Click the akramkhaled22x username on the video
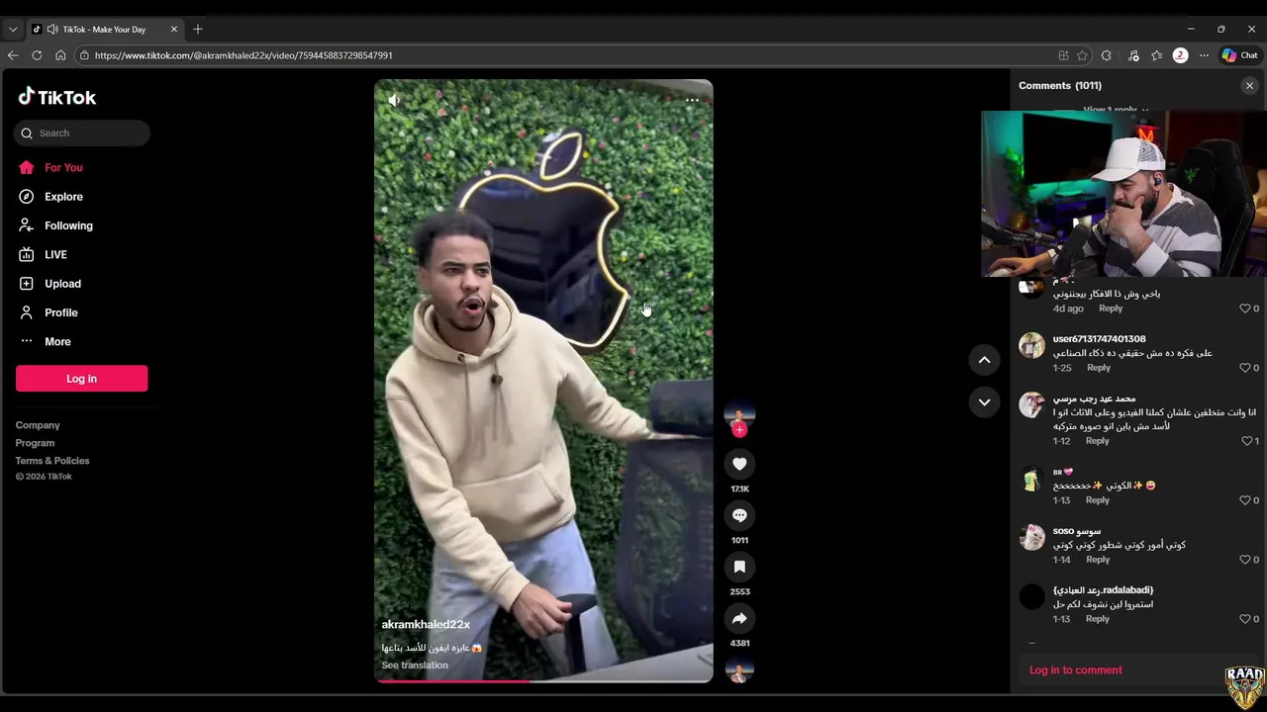This screenshot has width=1267, height=712. [426, 625]
